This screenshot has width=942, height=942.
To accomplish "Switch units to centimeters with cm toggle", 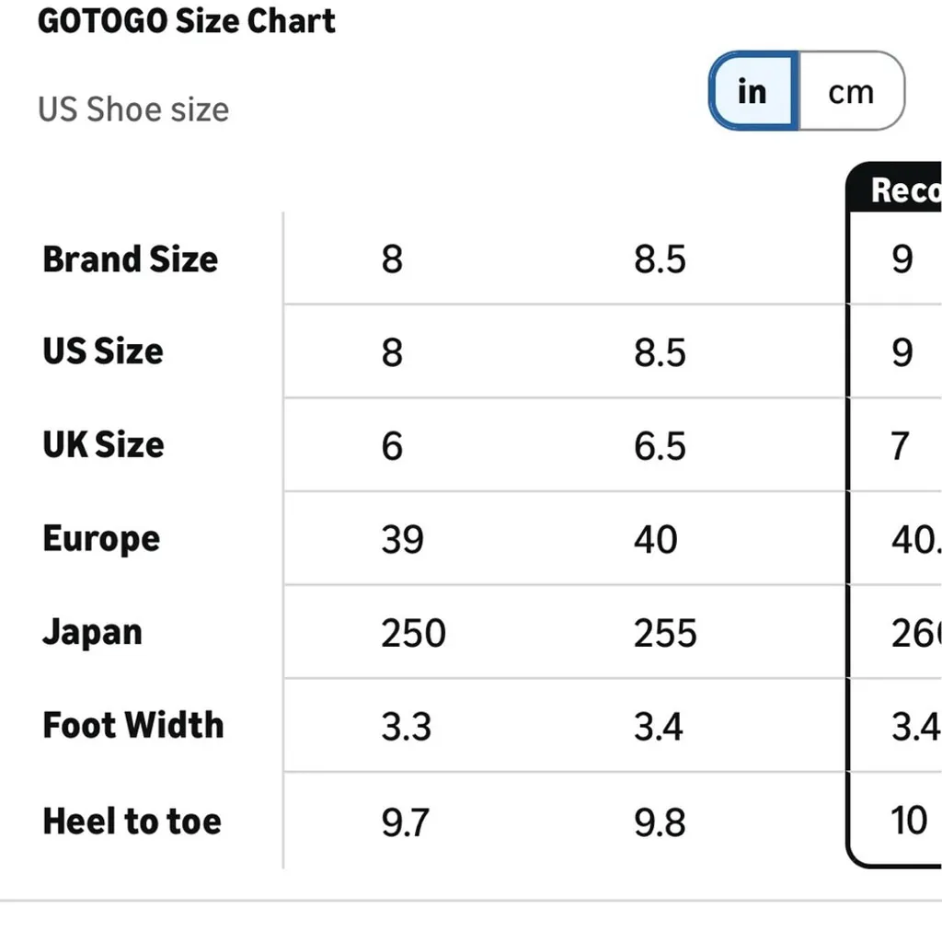I will 850,91.
